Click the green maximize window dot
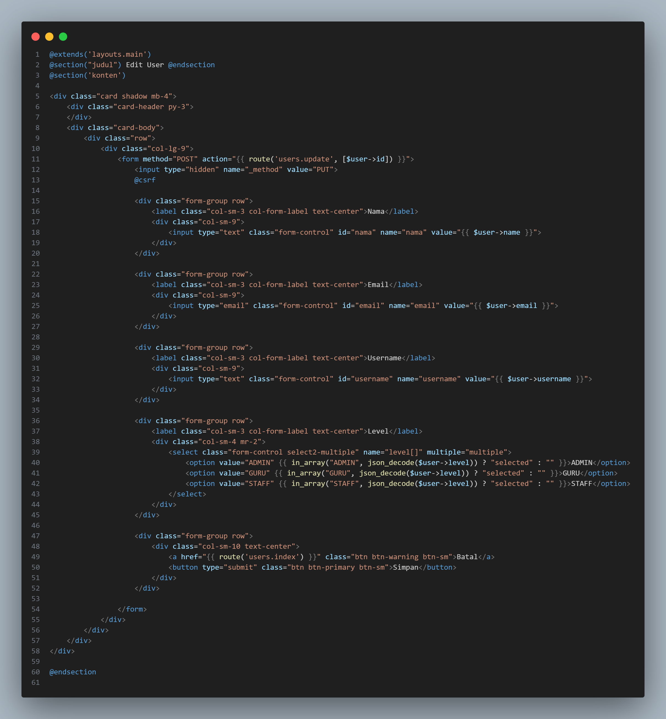Viewport: 666px width, 719px height. 63,36
